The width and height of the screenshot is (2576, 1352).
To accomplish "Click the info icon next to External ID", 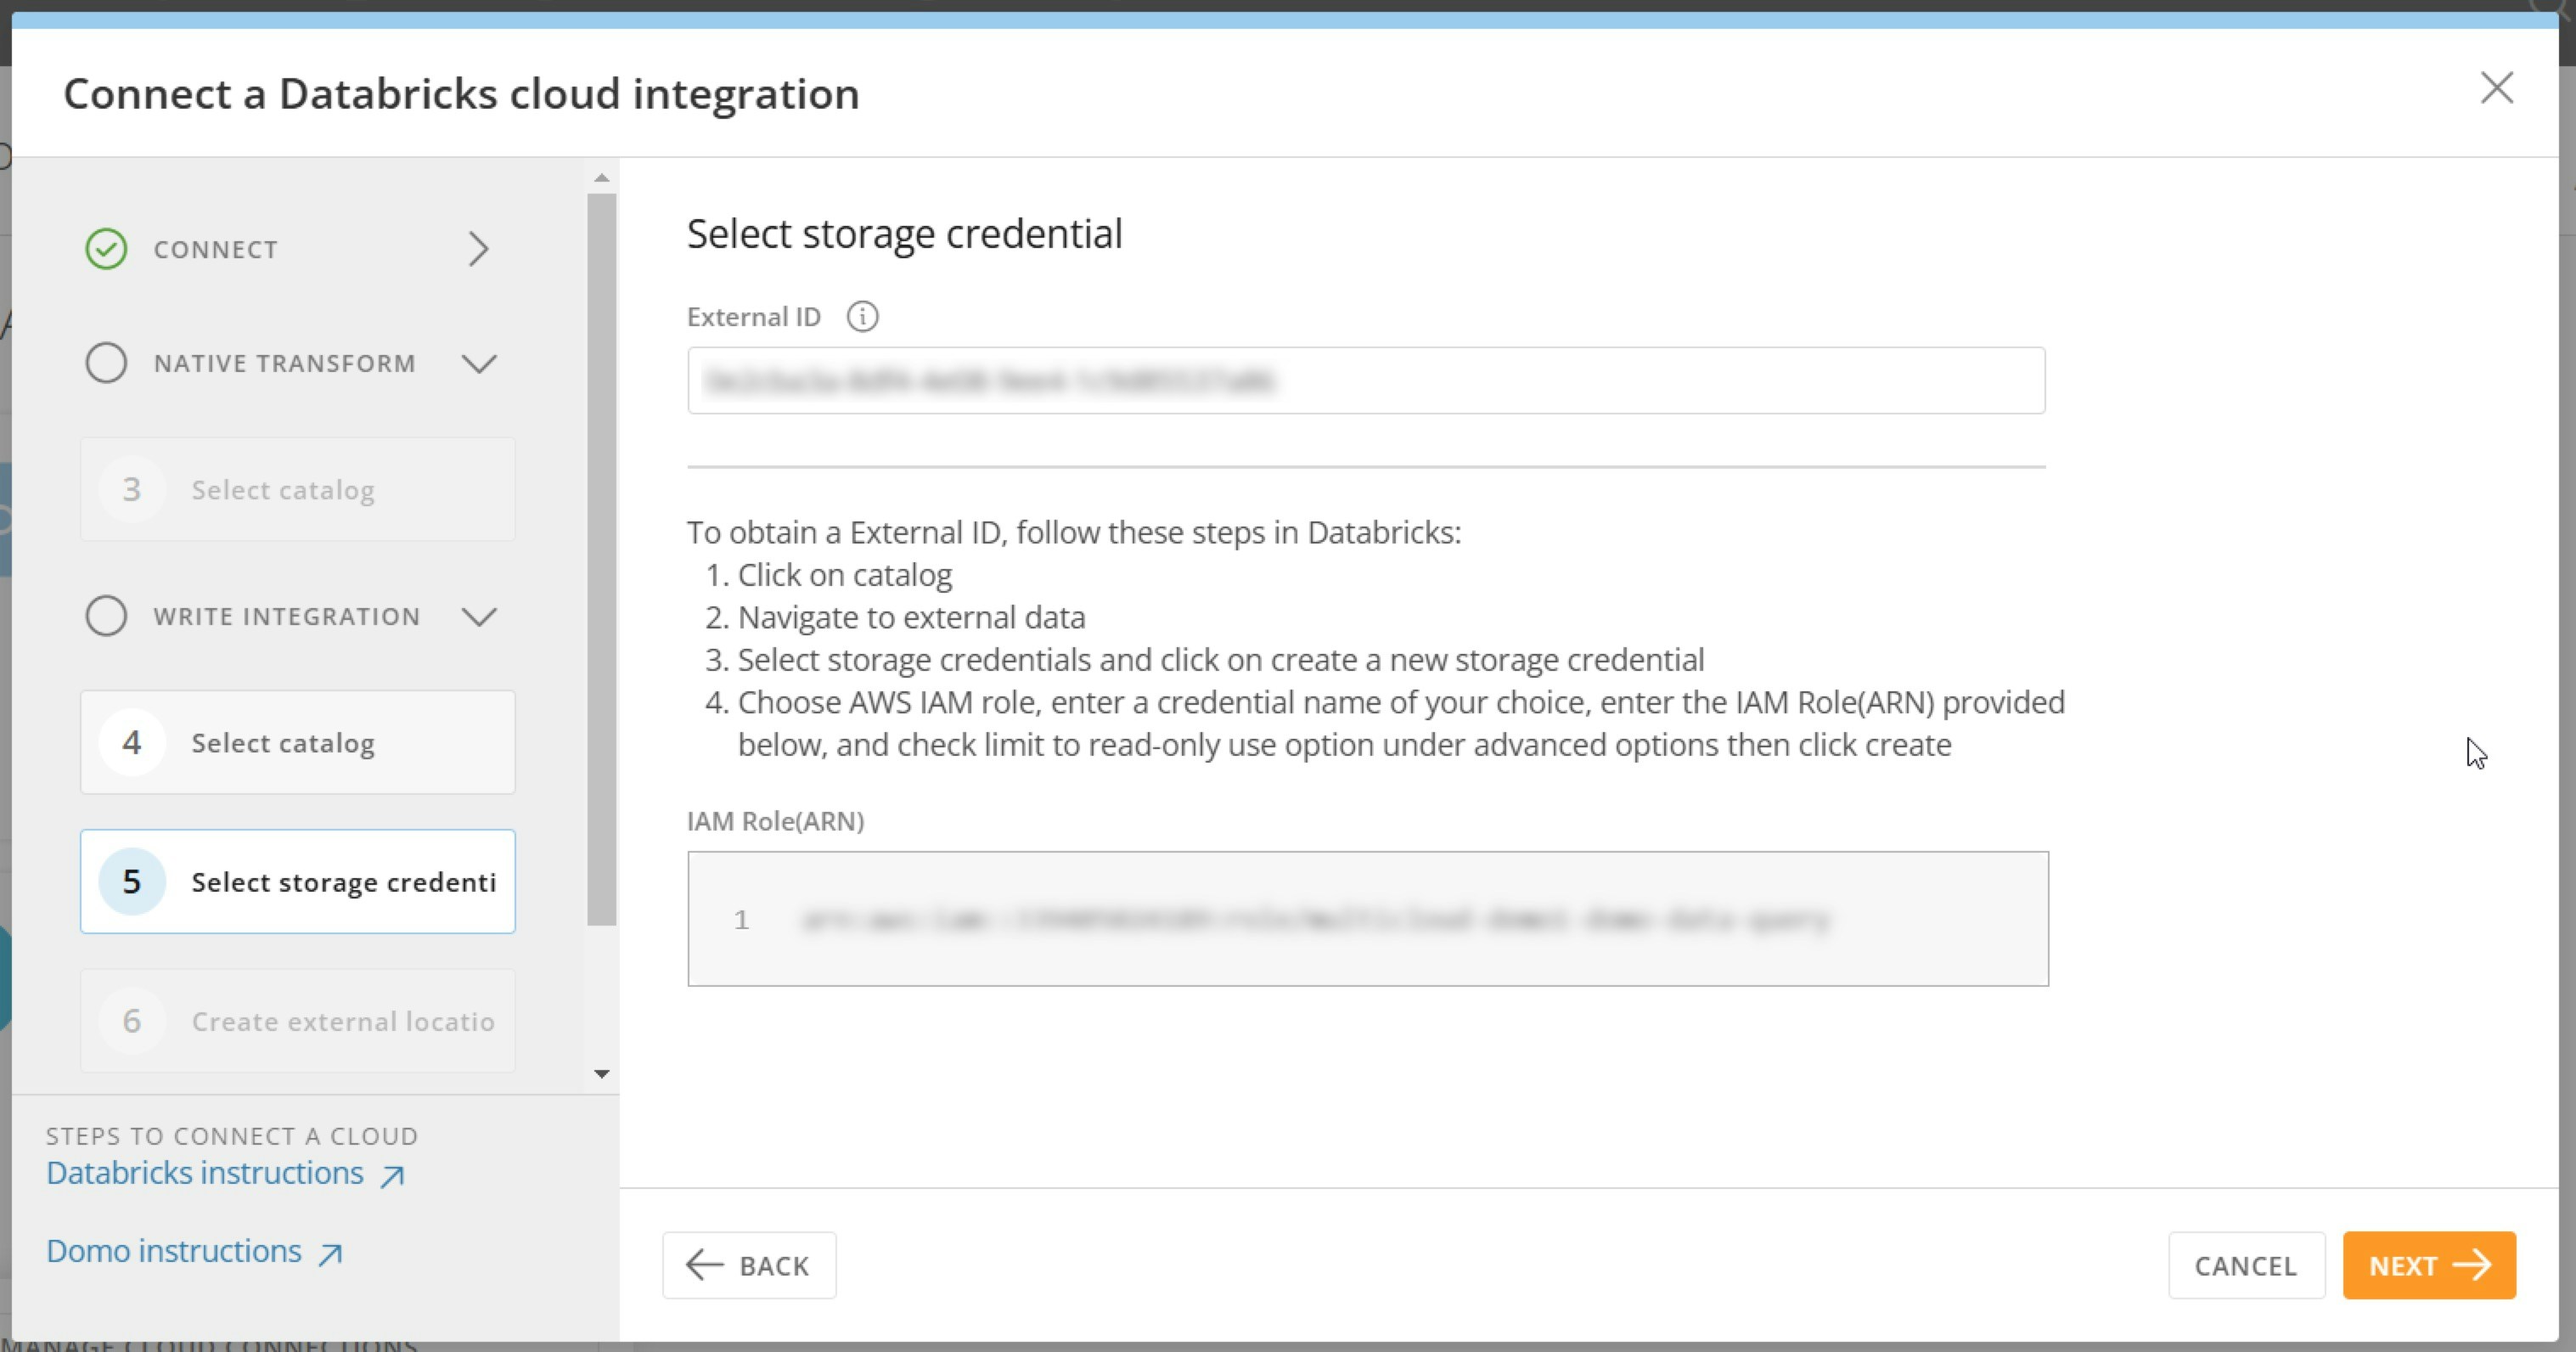I will pos(862,317).
